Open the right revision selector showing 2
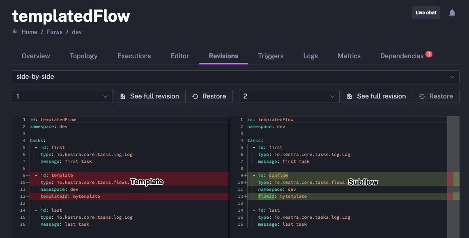 tap(289, 96)
